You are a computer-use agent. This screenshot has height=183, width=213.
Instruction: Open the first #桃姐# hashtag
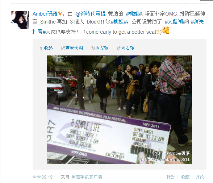[134, 14]
